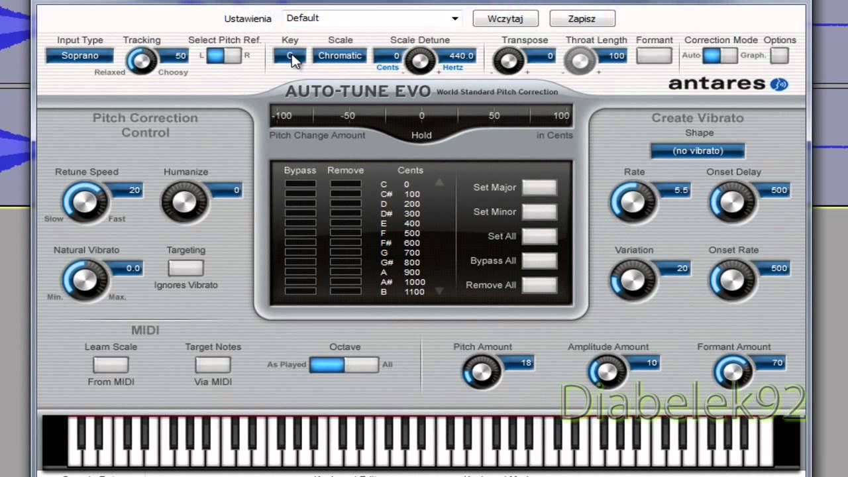Click the Natural Vibrato knob
848x477 pixels.
point(85,280)
